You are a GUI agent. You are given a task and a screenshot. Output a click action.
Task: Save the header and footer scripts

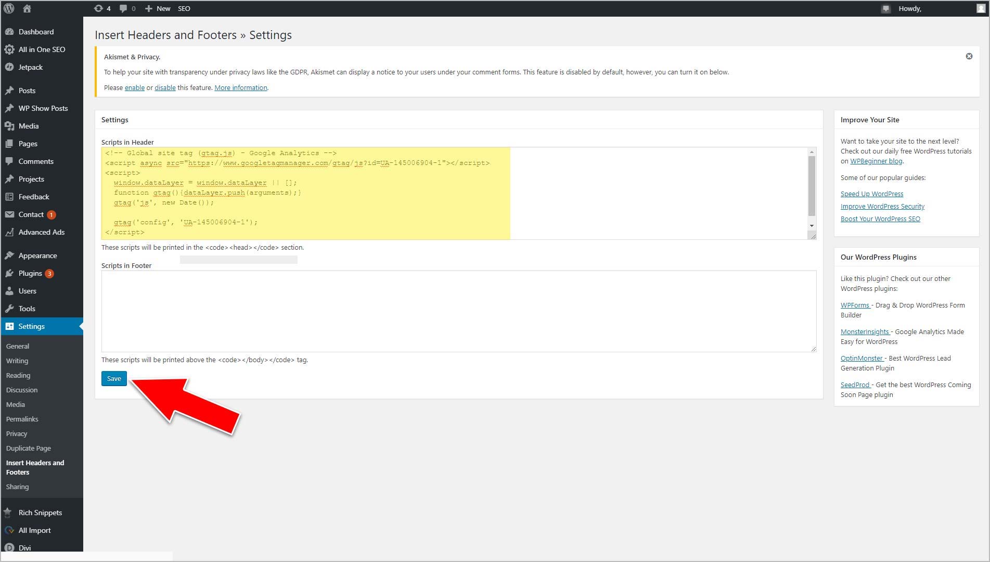click(x=114, y=378)
